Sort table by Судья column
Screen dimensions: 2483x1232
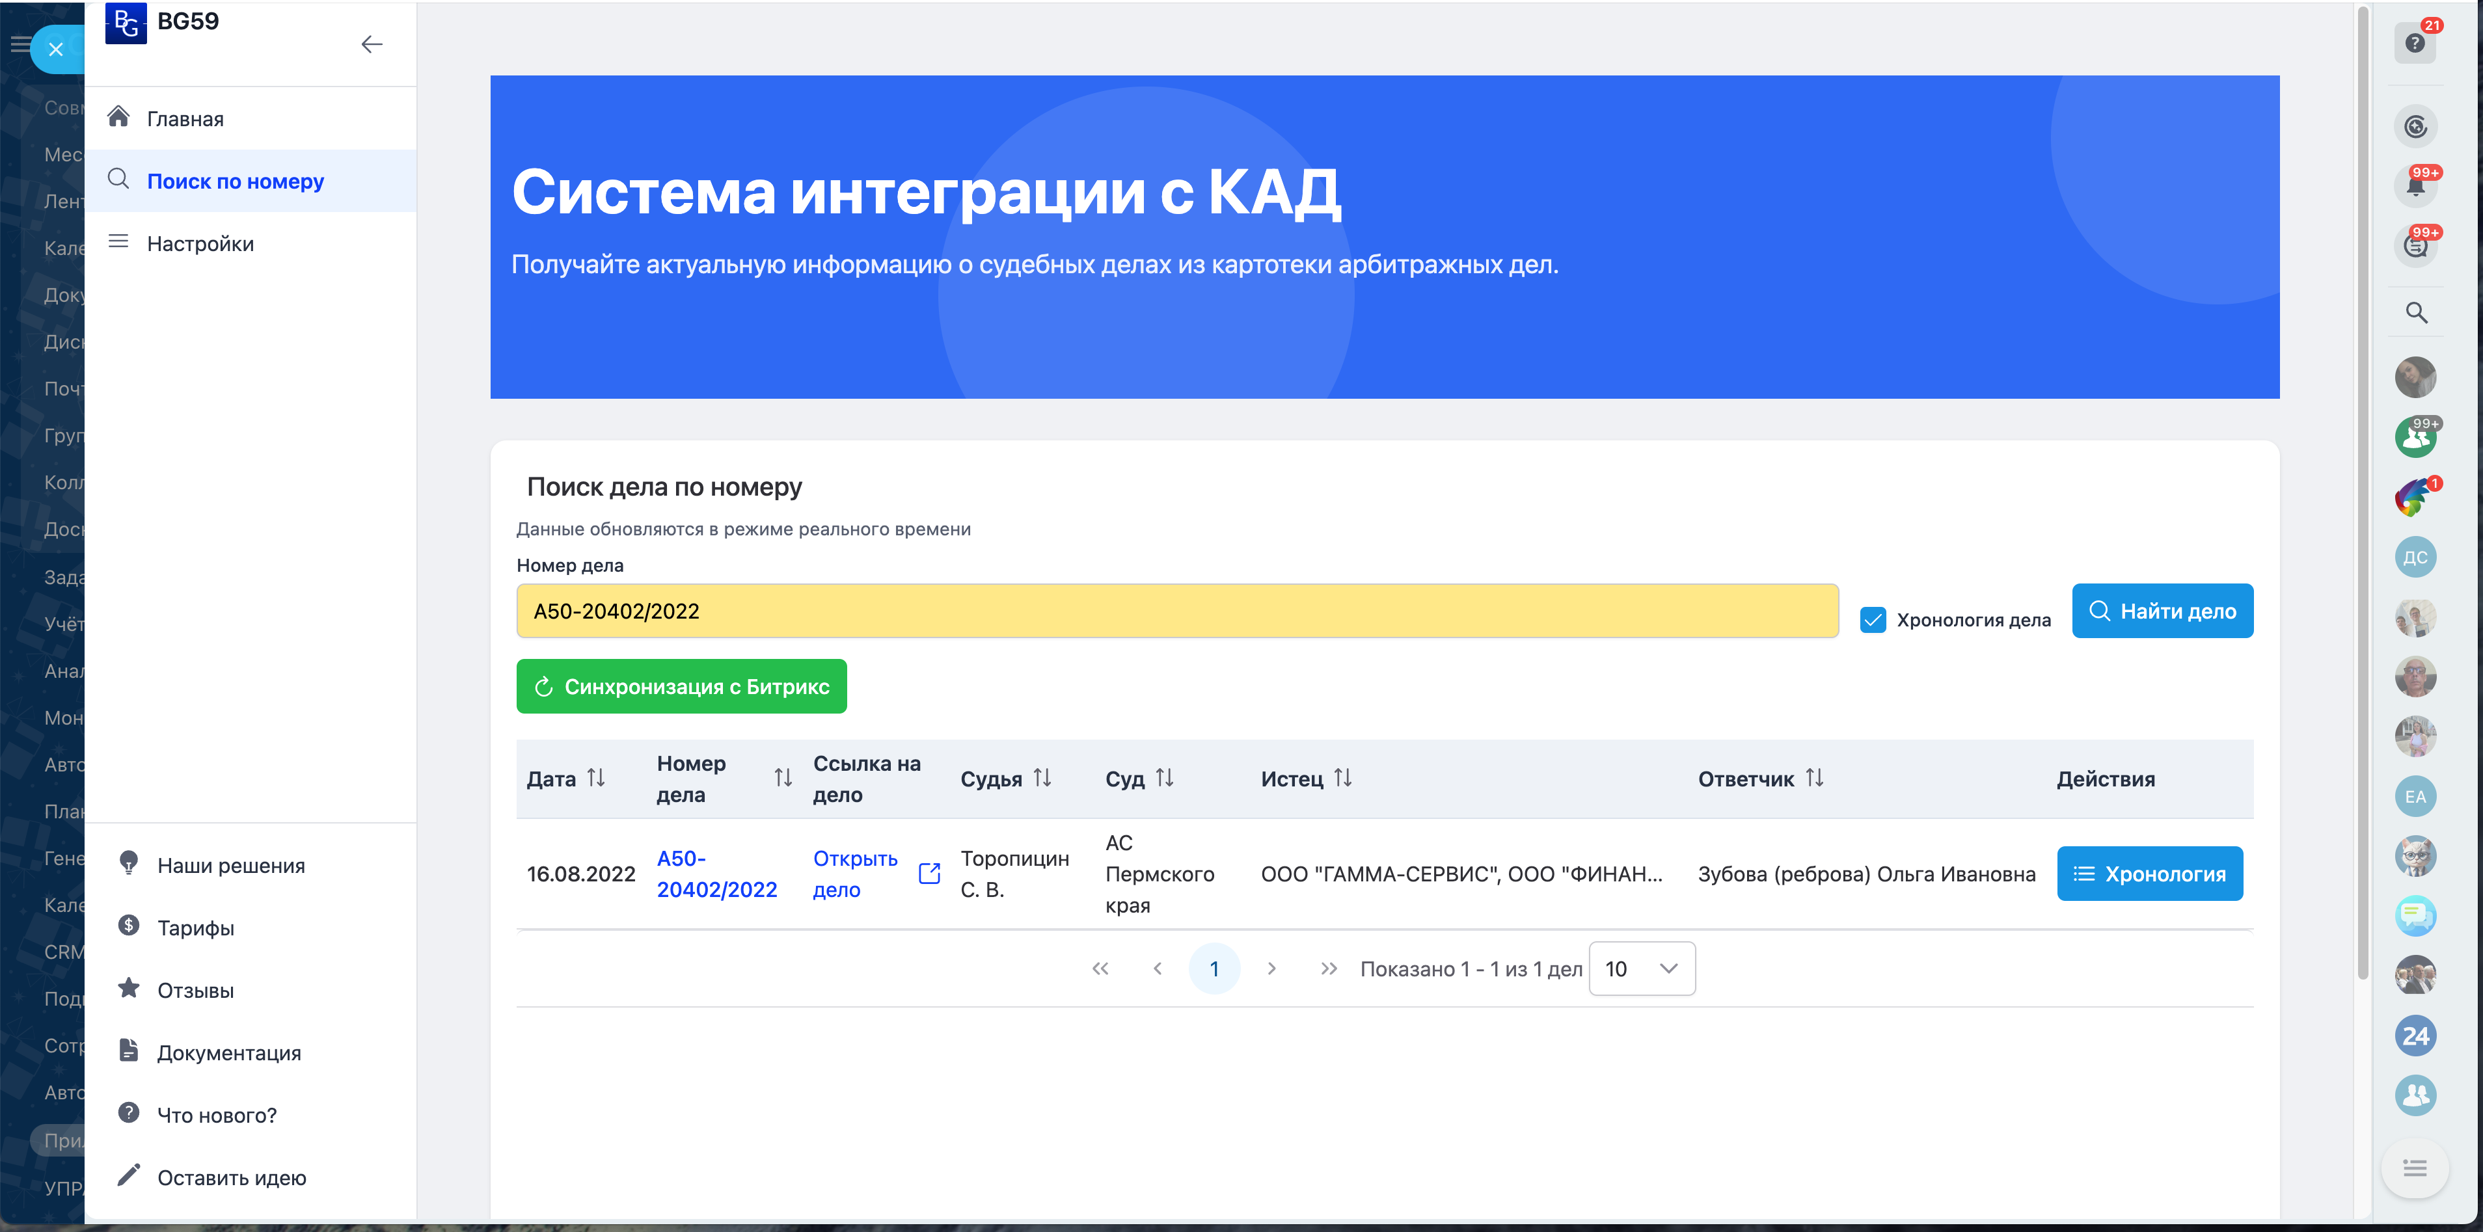pyautogui.click(x=1042, y=777)
